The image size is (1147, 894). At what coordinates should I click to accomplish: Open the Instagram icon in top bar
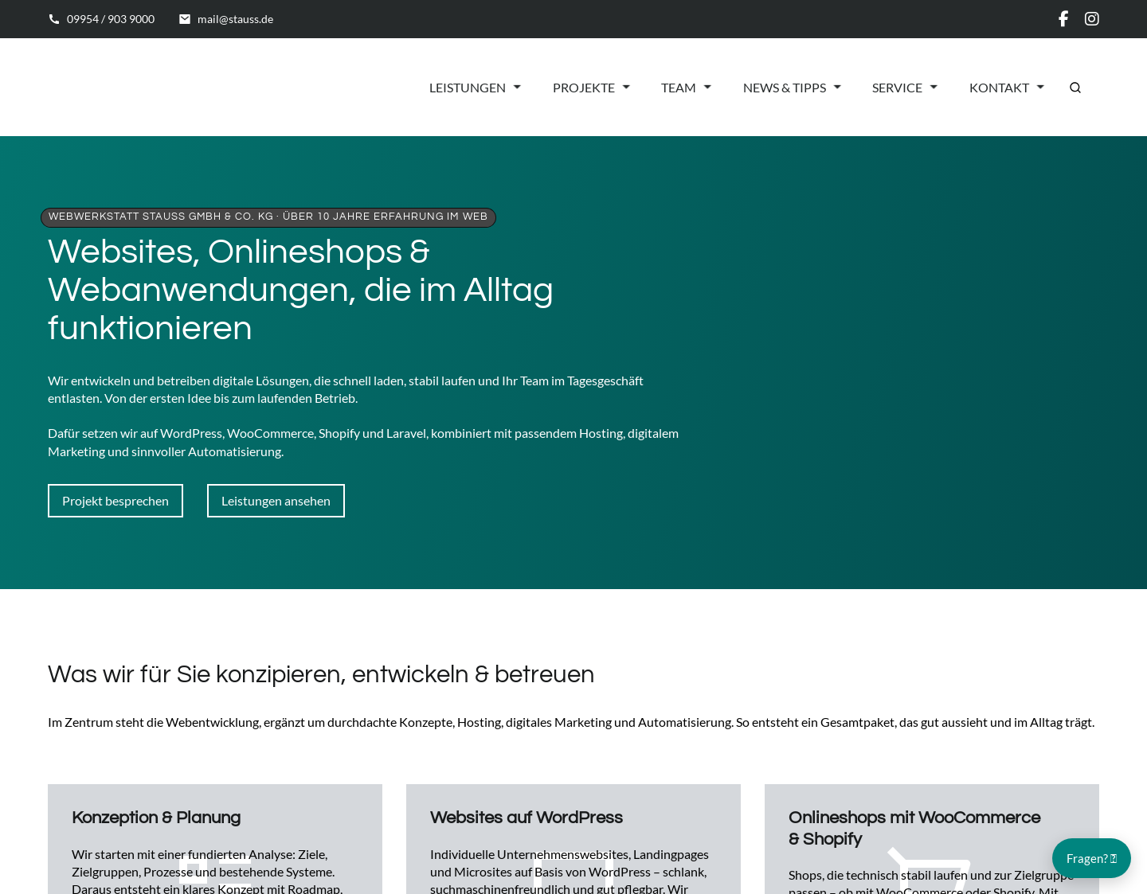pyautogui.click(x=1092, y=18)
